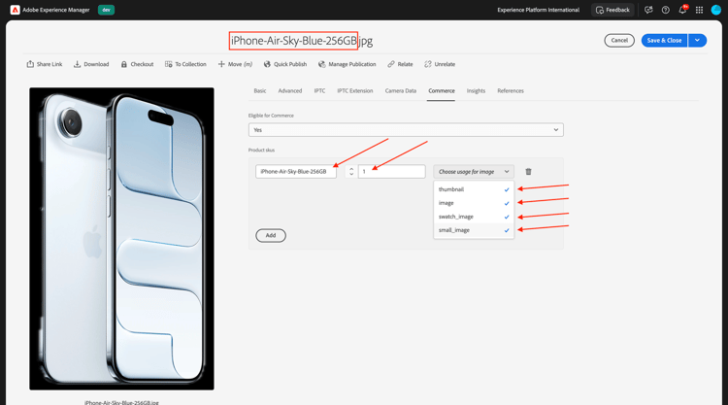Click the Add button

click(271, 235)
